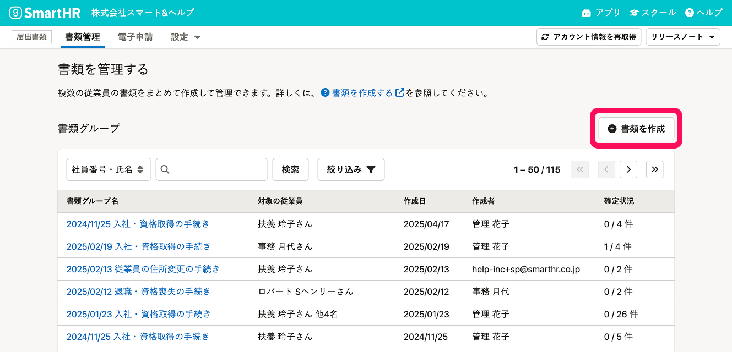Image resolution: width=732 pixels, height=352 pixels.
Task: Expand the 設定 dropdown menu
Action: click(x=186, y=37)
